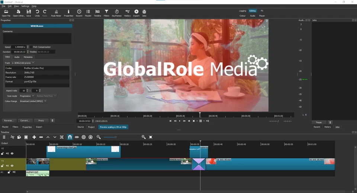Toggle the Timeline panel toolbar icon
Screen dimensions: 357x193
click(97, 13)
